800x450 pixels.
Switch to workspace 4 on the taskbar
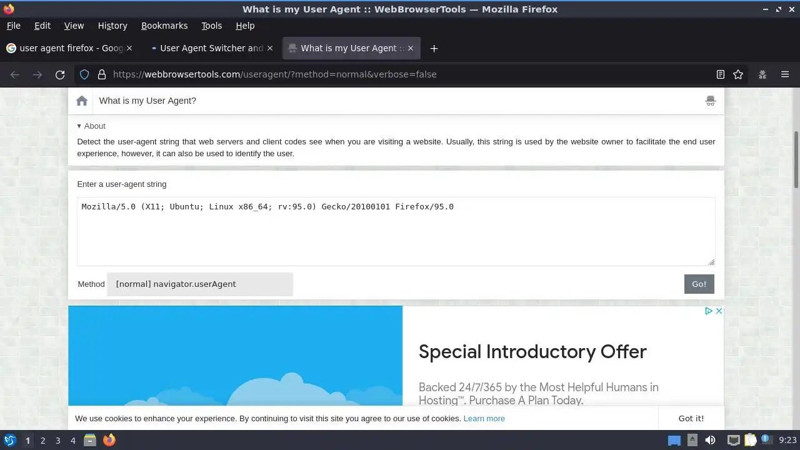(x=72, y=440)
